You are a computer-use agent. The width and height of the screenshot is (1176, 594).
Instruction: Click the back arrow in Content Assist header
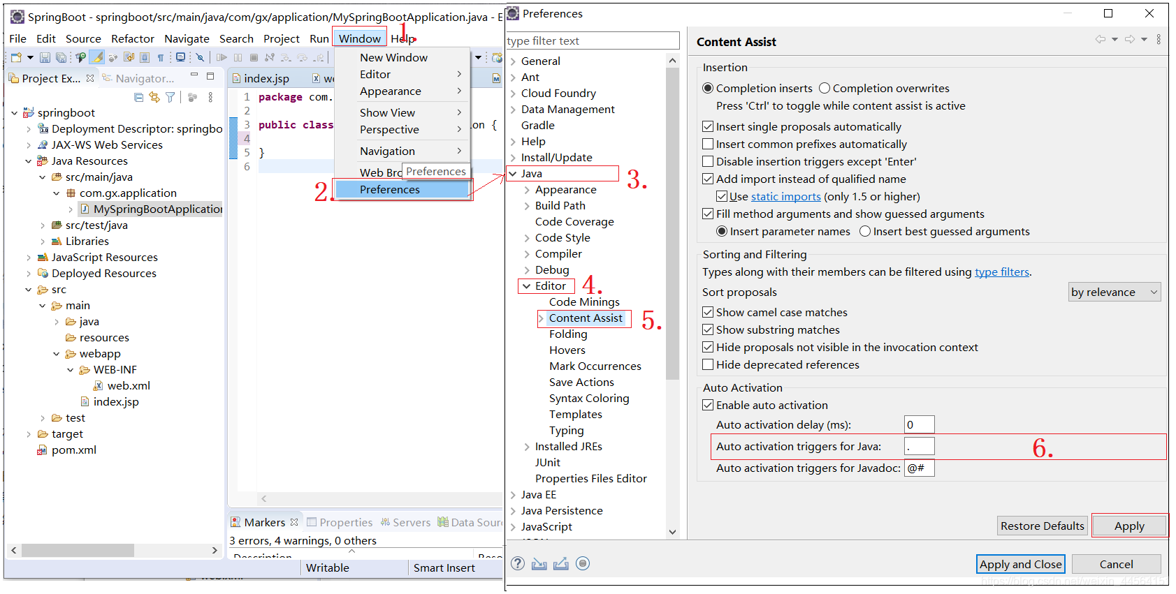1101,39
